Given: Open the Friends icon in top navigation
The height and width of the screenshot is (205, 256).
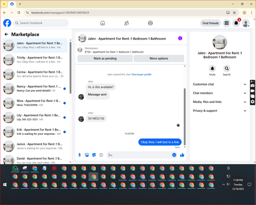Looking at the screenshot, I should [126, 23].
